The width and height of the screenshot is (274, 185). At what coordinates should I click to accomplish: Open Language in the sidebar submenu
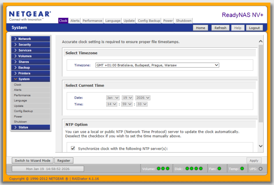[x=30, y=100]
